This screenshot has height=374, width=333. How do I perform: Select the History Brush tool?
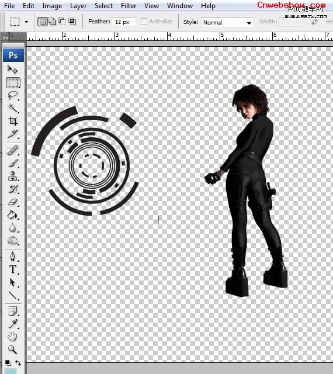pyautogui.click(x=13, y=189)
